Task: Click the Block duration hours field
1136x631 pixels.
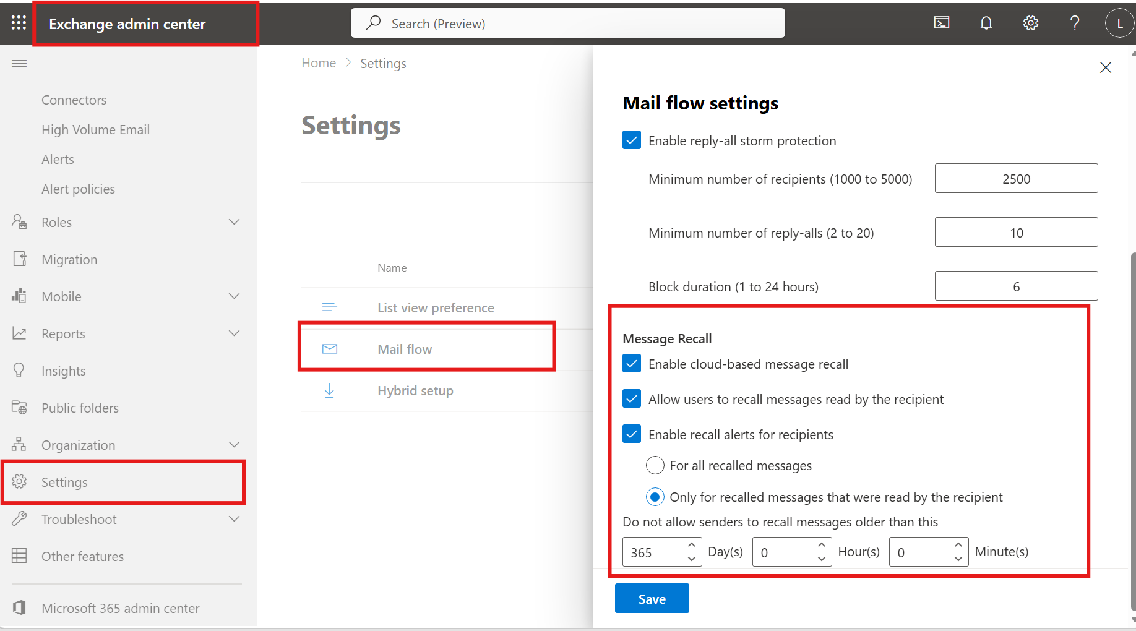Action: tap(1016, 286)
